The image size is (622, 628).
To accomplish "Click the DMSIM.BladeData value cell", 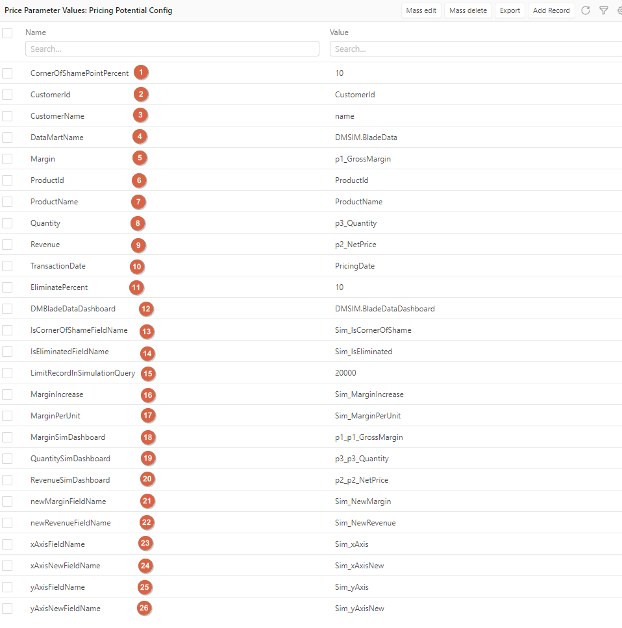I will click(x=366, y=138).
